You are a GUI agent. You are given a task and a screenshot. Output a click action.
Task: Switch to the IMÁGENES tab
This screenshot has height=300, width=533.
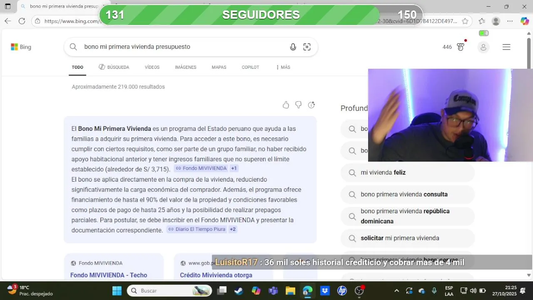186,67
